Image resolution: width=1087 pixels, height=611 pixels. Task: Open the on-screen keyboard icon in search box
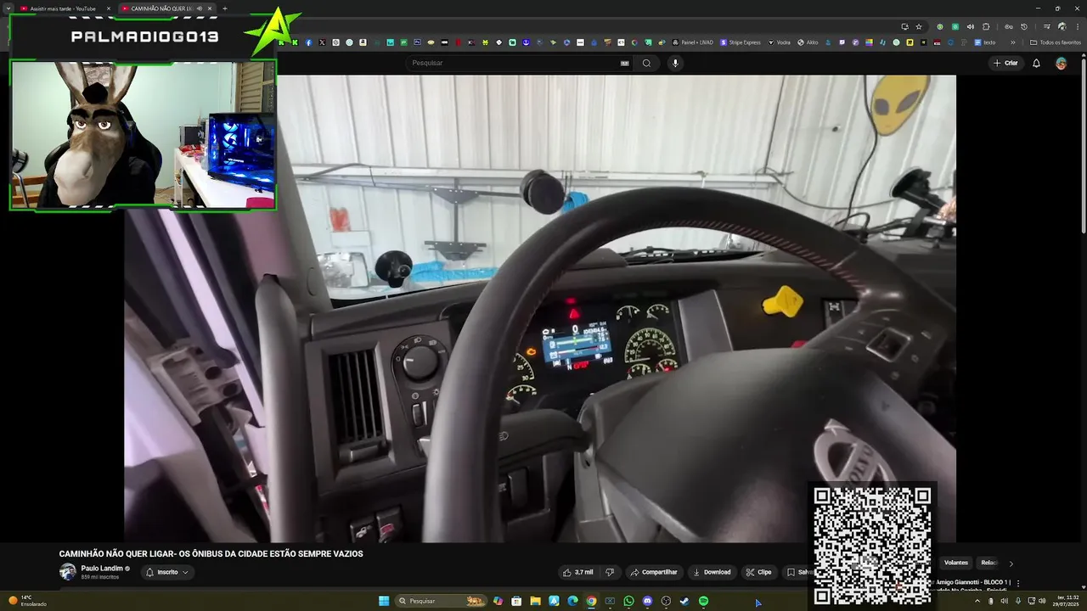624,63
